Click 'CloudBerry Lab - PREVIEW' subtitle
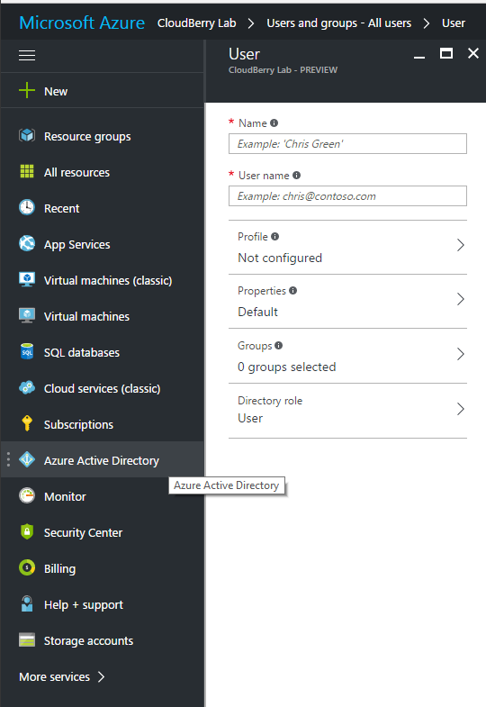486x707 pixels. tap(283, 70)
